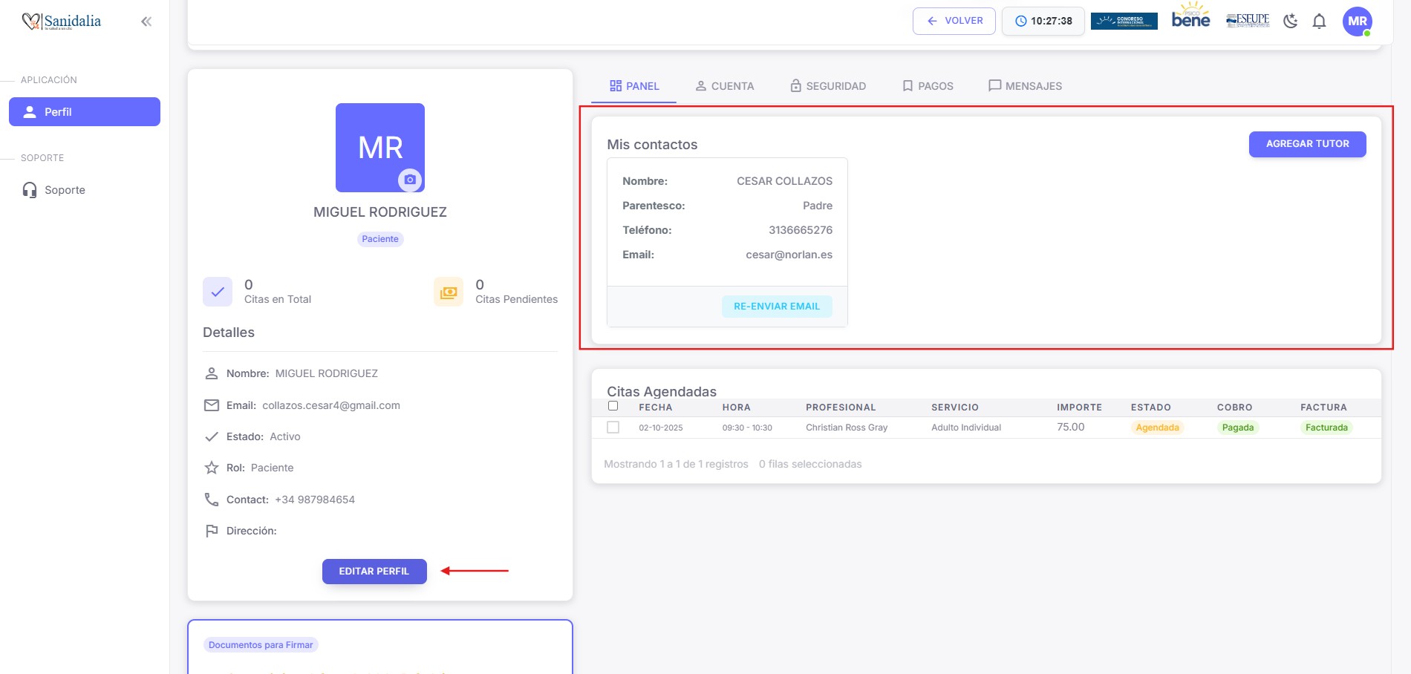Click Re-enviar Email button
This screenshot has height=674, width=1411.
[777, 307]
